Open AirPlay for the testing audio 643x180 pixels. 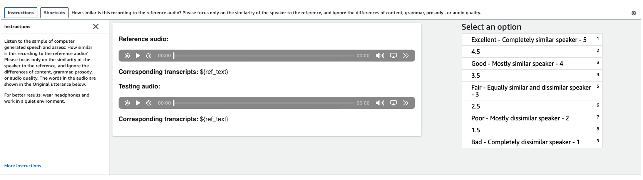[x=394, y=103]
